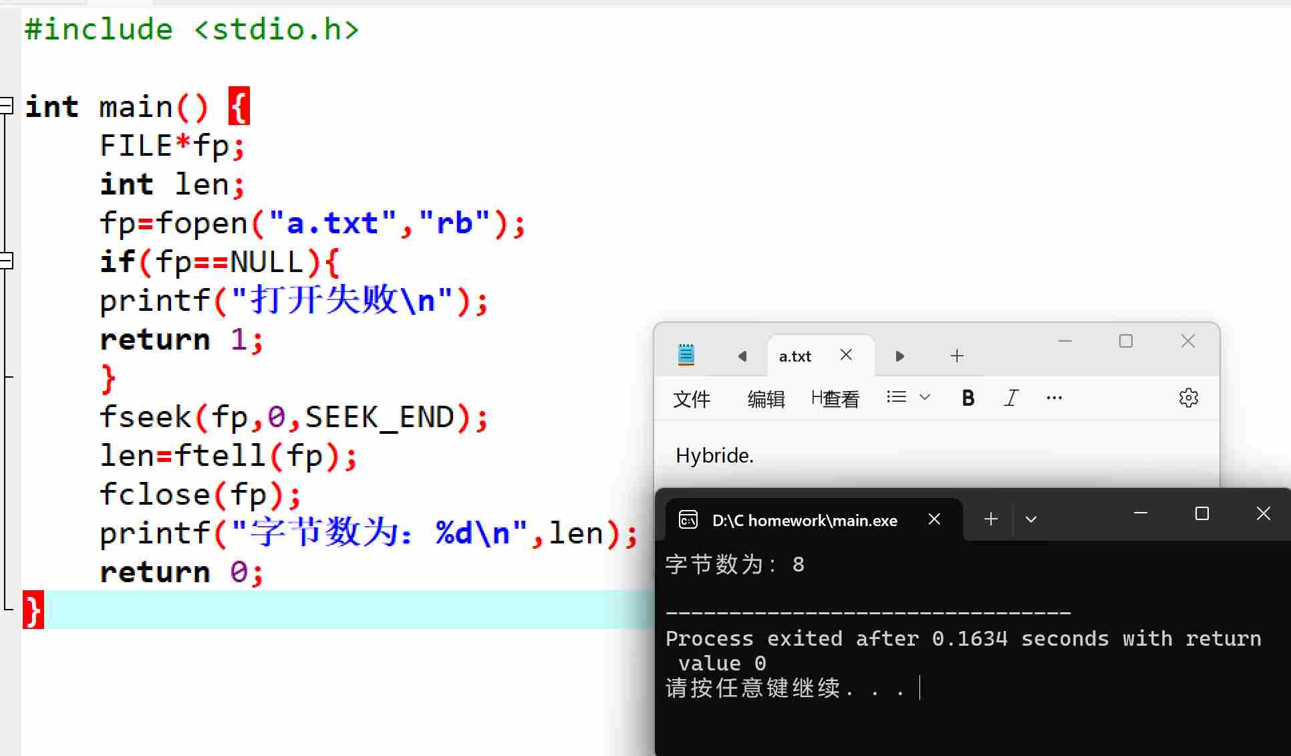Viewport: 1291px width, 756px height.
Task: Click the forward tab navigation arrow in Notepad
Action: (x=899, y=356)
